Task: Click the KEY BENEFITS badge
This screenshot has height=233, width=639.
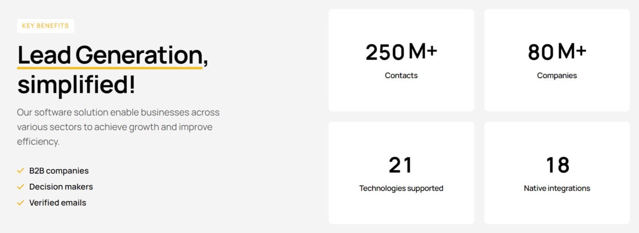Action: coord(45,26)
